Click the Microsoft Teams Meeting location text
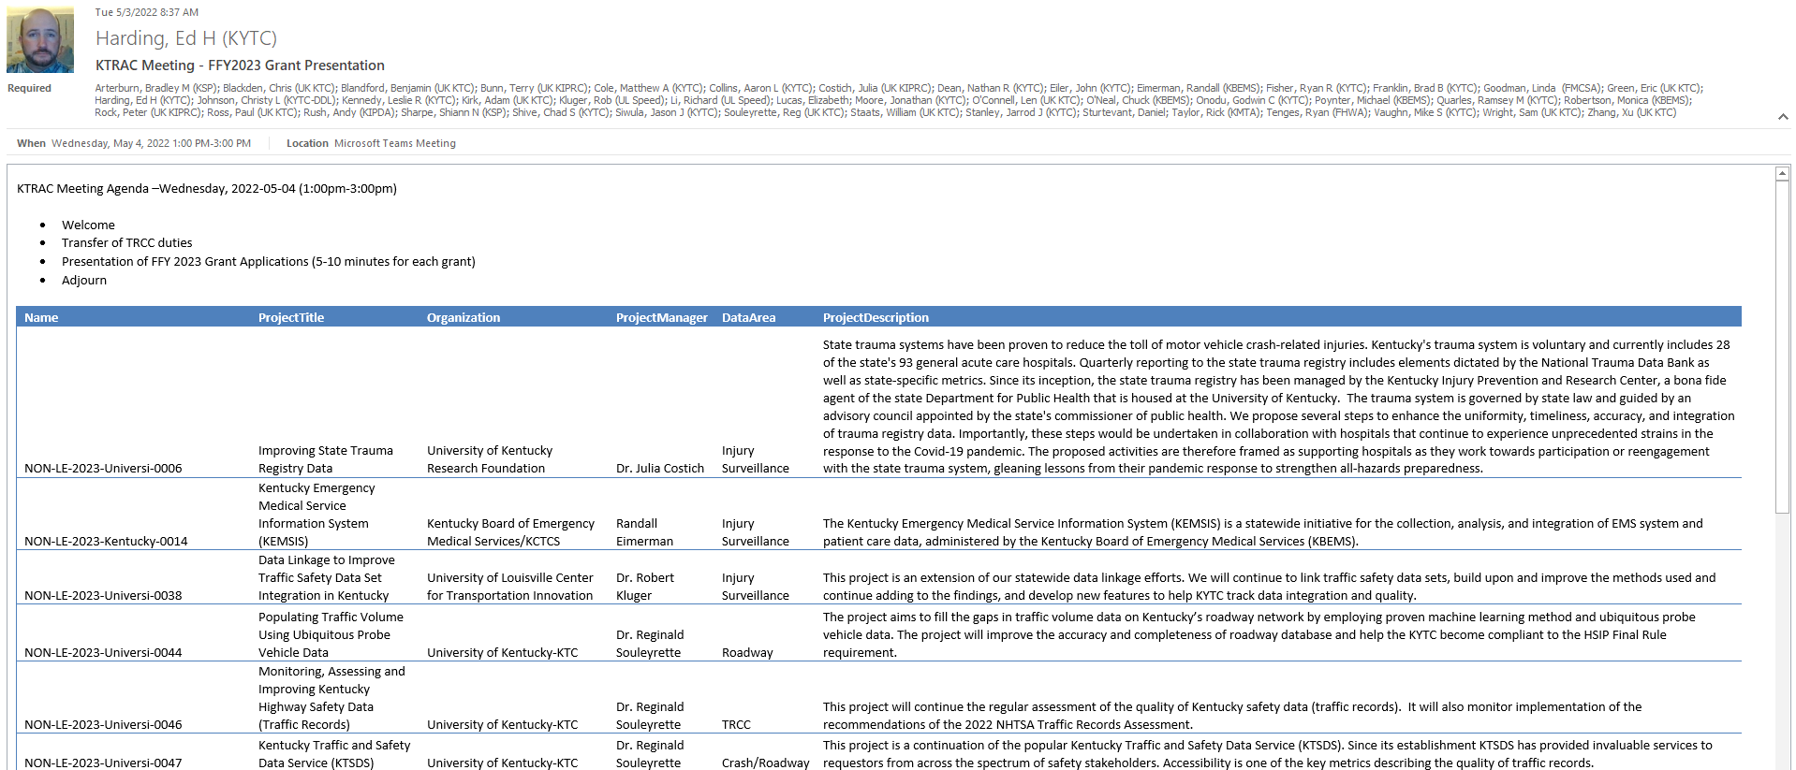 (395, 143)
